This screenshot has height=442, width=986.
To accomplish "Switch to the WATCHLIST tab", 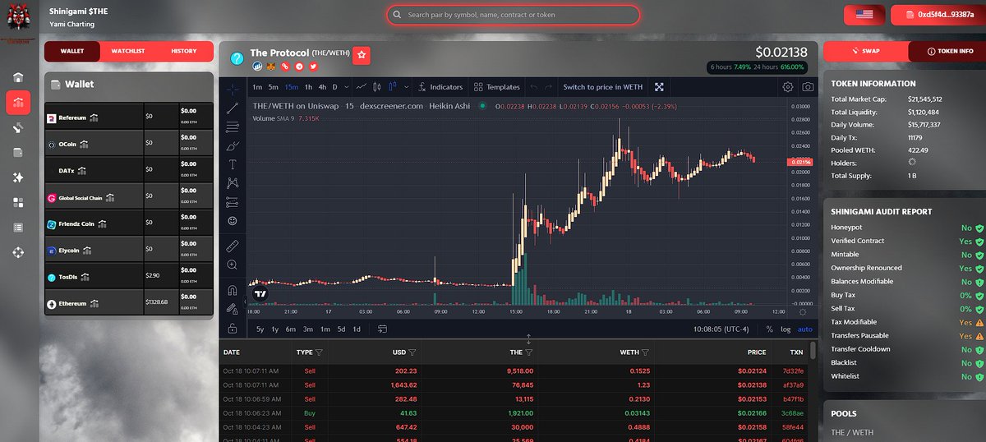I will point(128,51).
